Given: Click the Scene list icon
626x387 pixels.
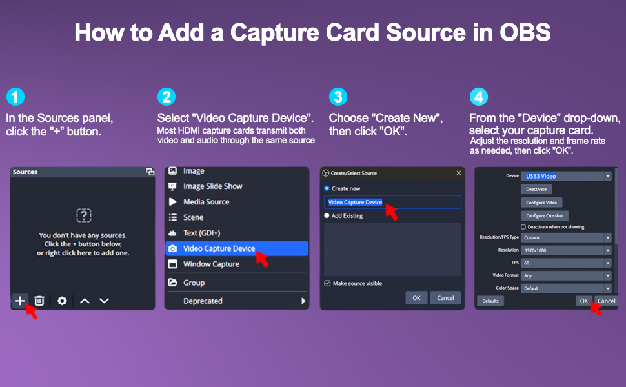Looking at the screenshot, I should (x=172, y=217).
